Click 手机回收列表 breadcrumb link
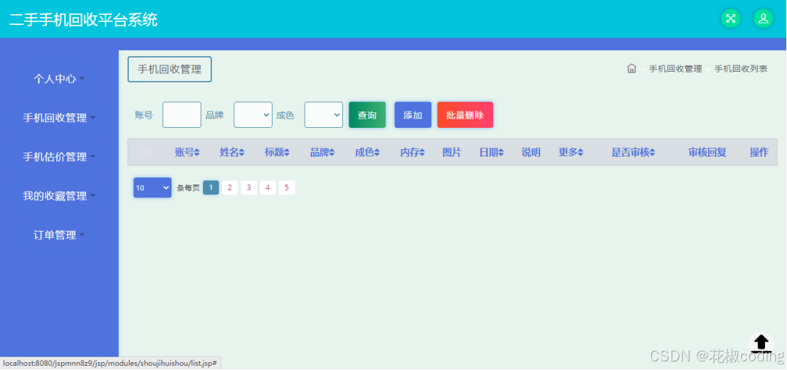Image resolution: width=787 pixels, height=370 pixels. 741,69
